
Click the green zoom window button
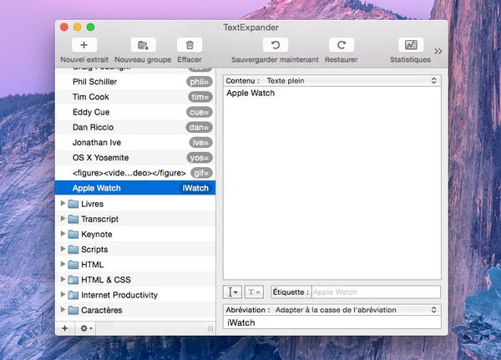[90, 28]
